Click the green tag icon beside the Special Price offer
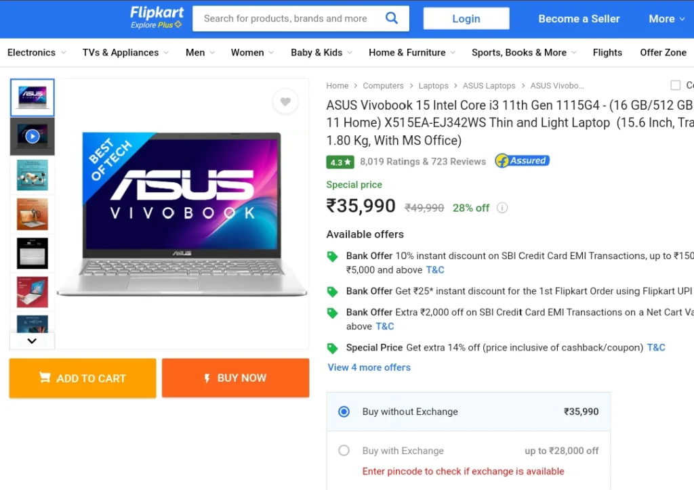This screenshot has width=694, height=490. tap(332, 348)
